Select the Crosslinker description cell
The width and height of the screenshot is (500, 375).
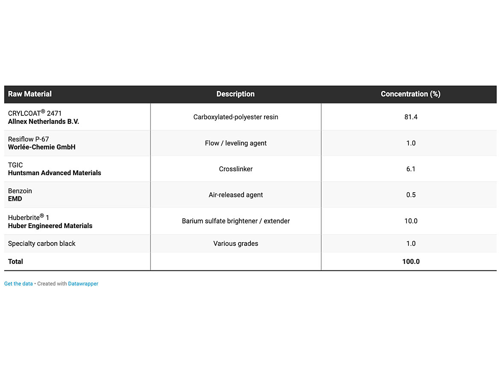[235, 169]
